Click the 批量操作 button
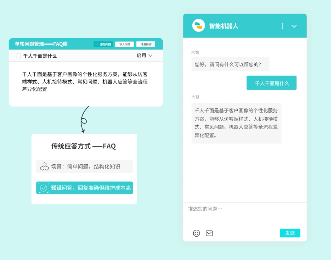Screen dimensions: 331x260 pos(146,44)
